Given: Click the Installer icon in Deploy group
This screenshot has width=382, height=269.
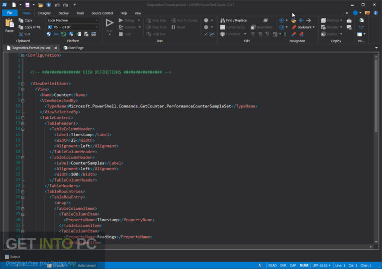Looking at the screenshot, I should point(323,27).
